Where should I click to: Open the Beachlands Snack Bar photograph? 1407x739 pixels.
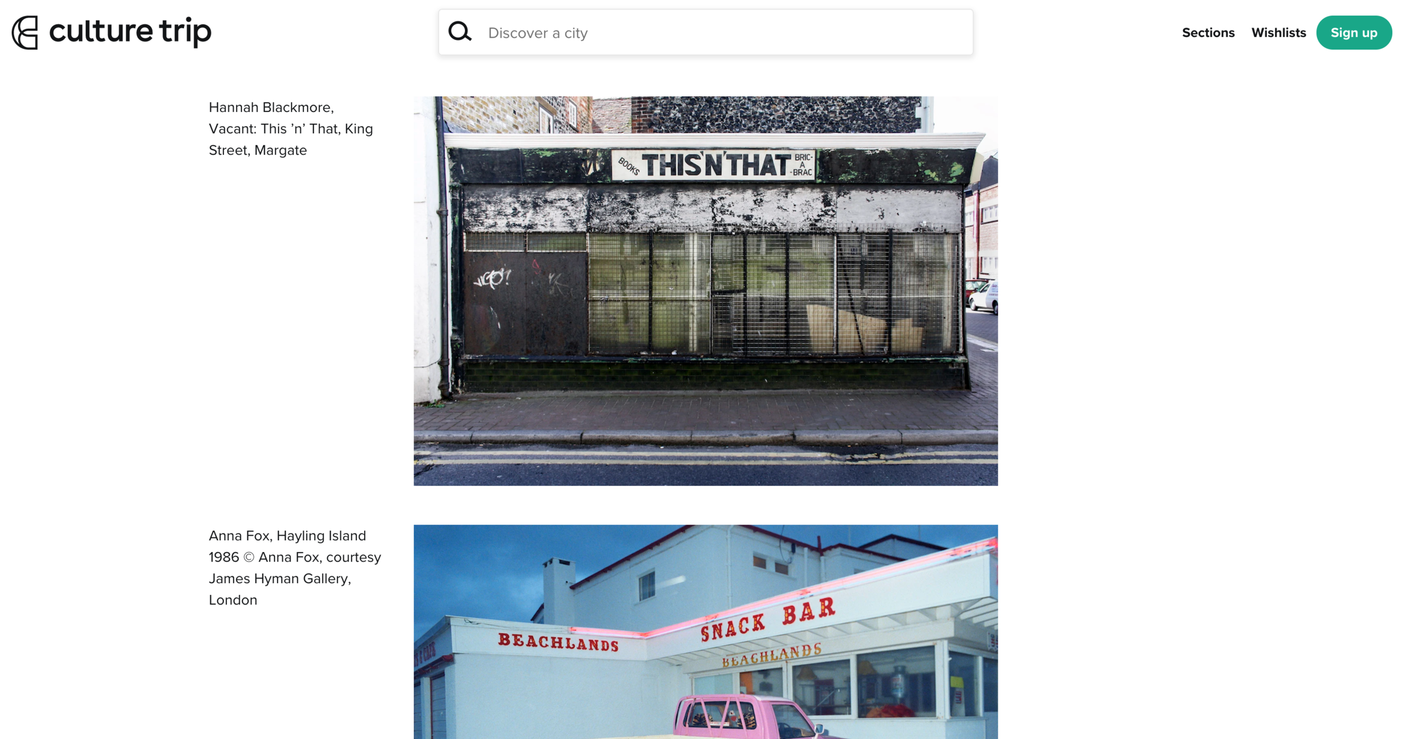pyautogui.click(x=705, y=631)
